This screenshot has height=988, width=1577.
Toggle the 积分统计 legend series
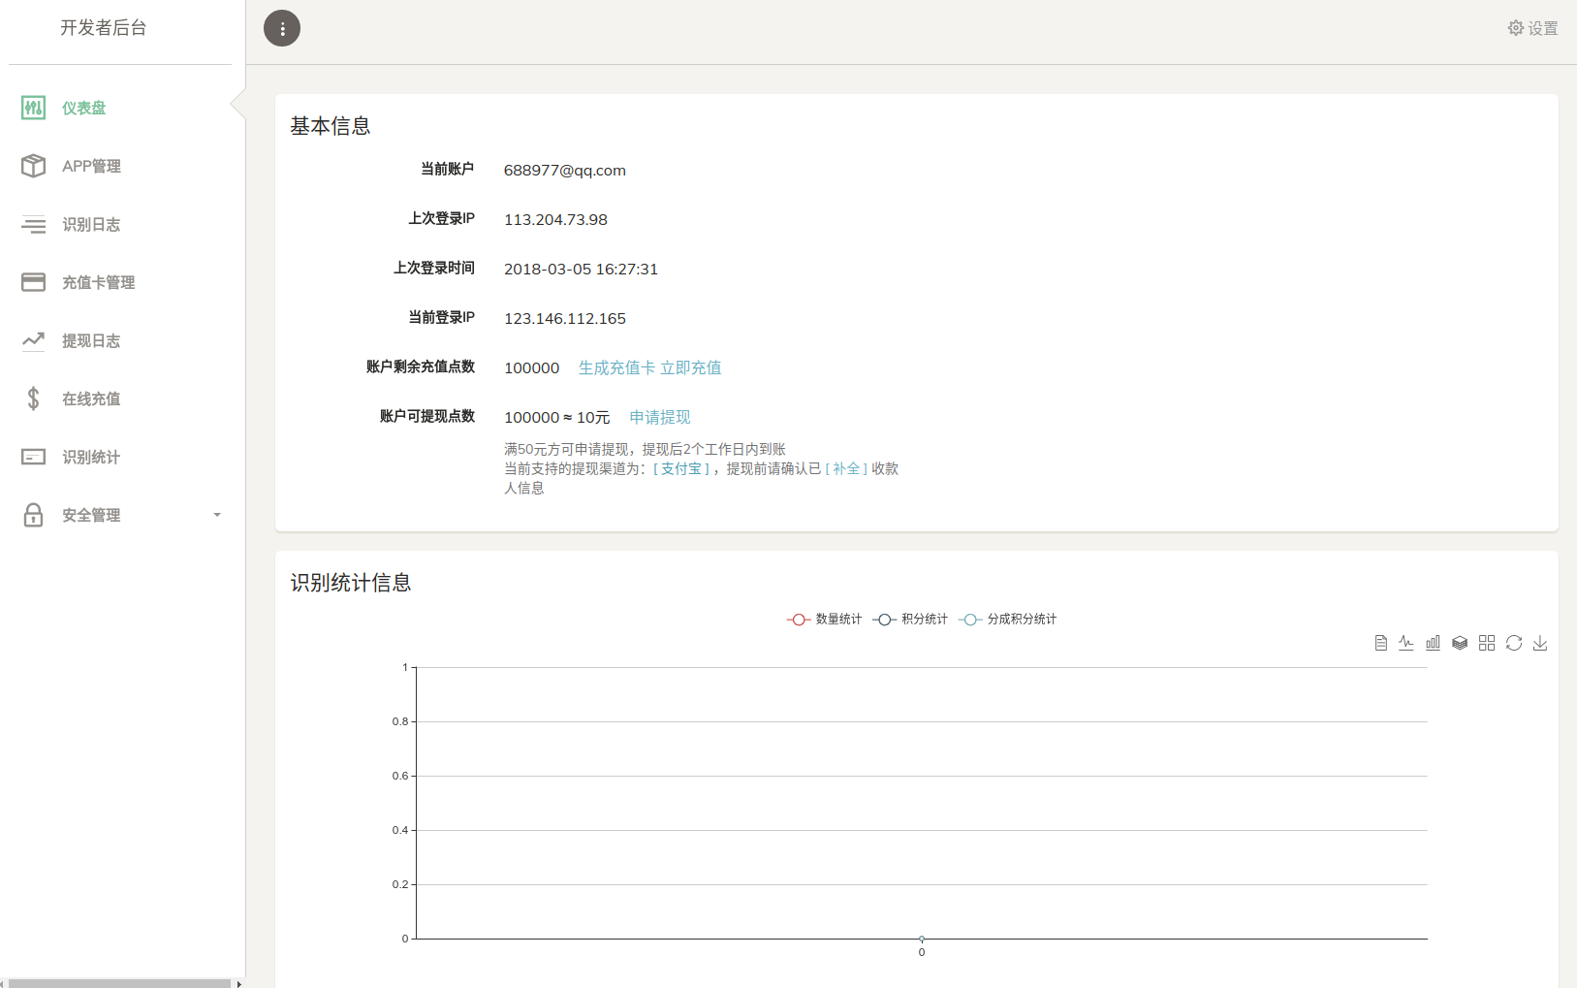pyautogui.click(x=910, y=619)
